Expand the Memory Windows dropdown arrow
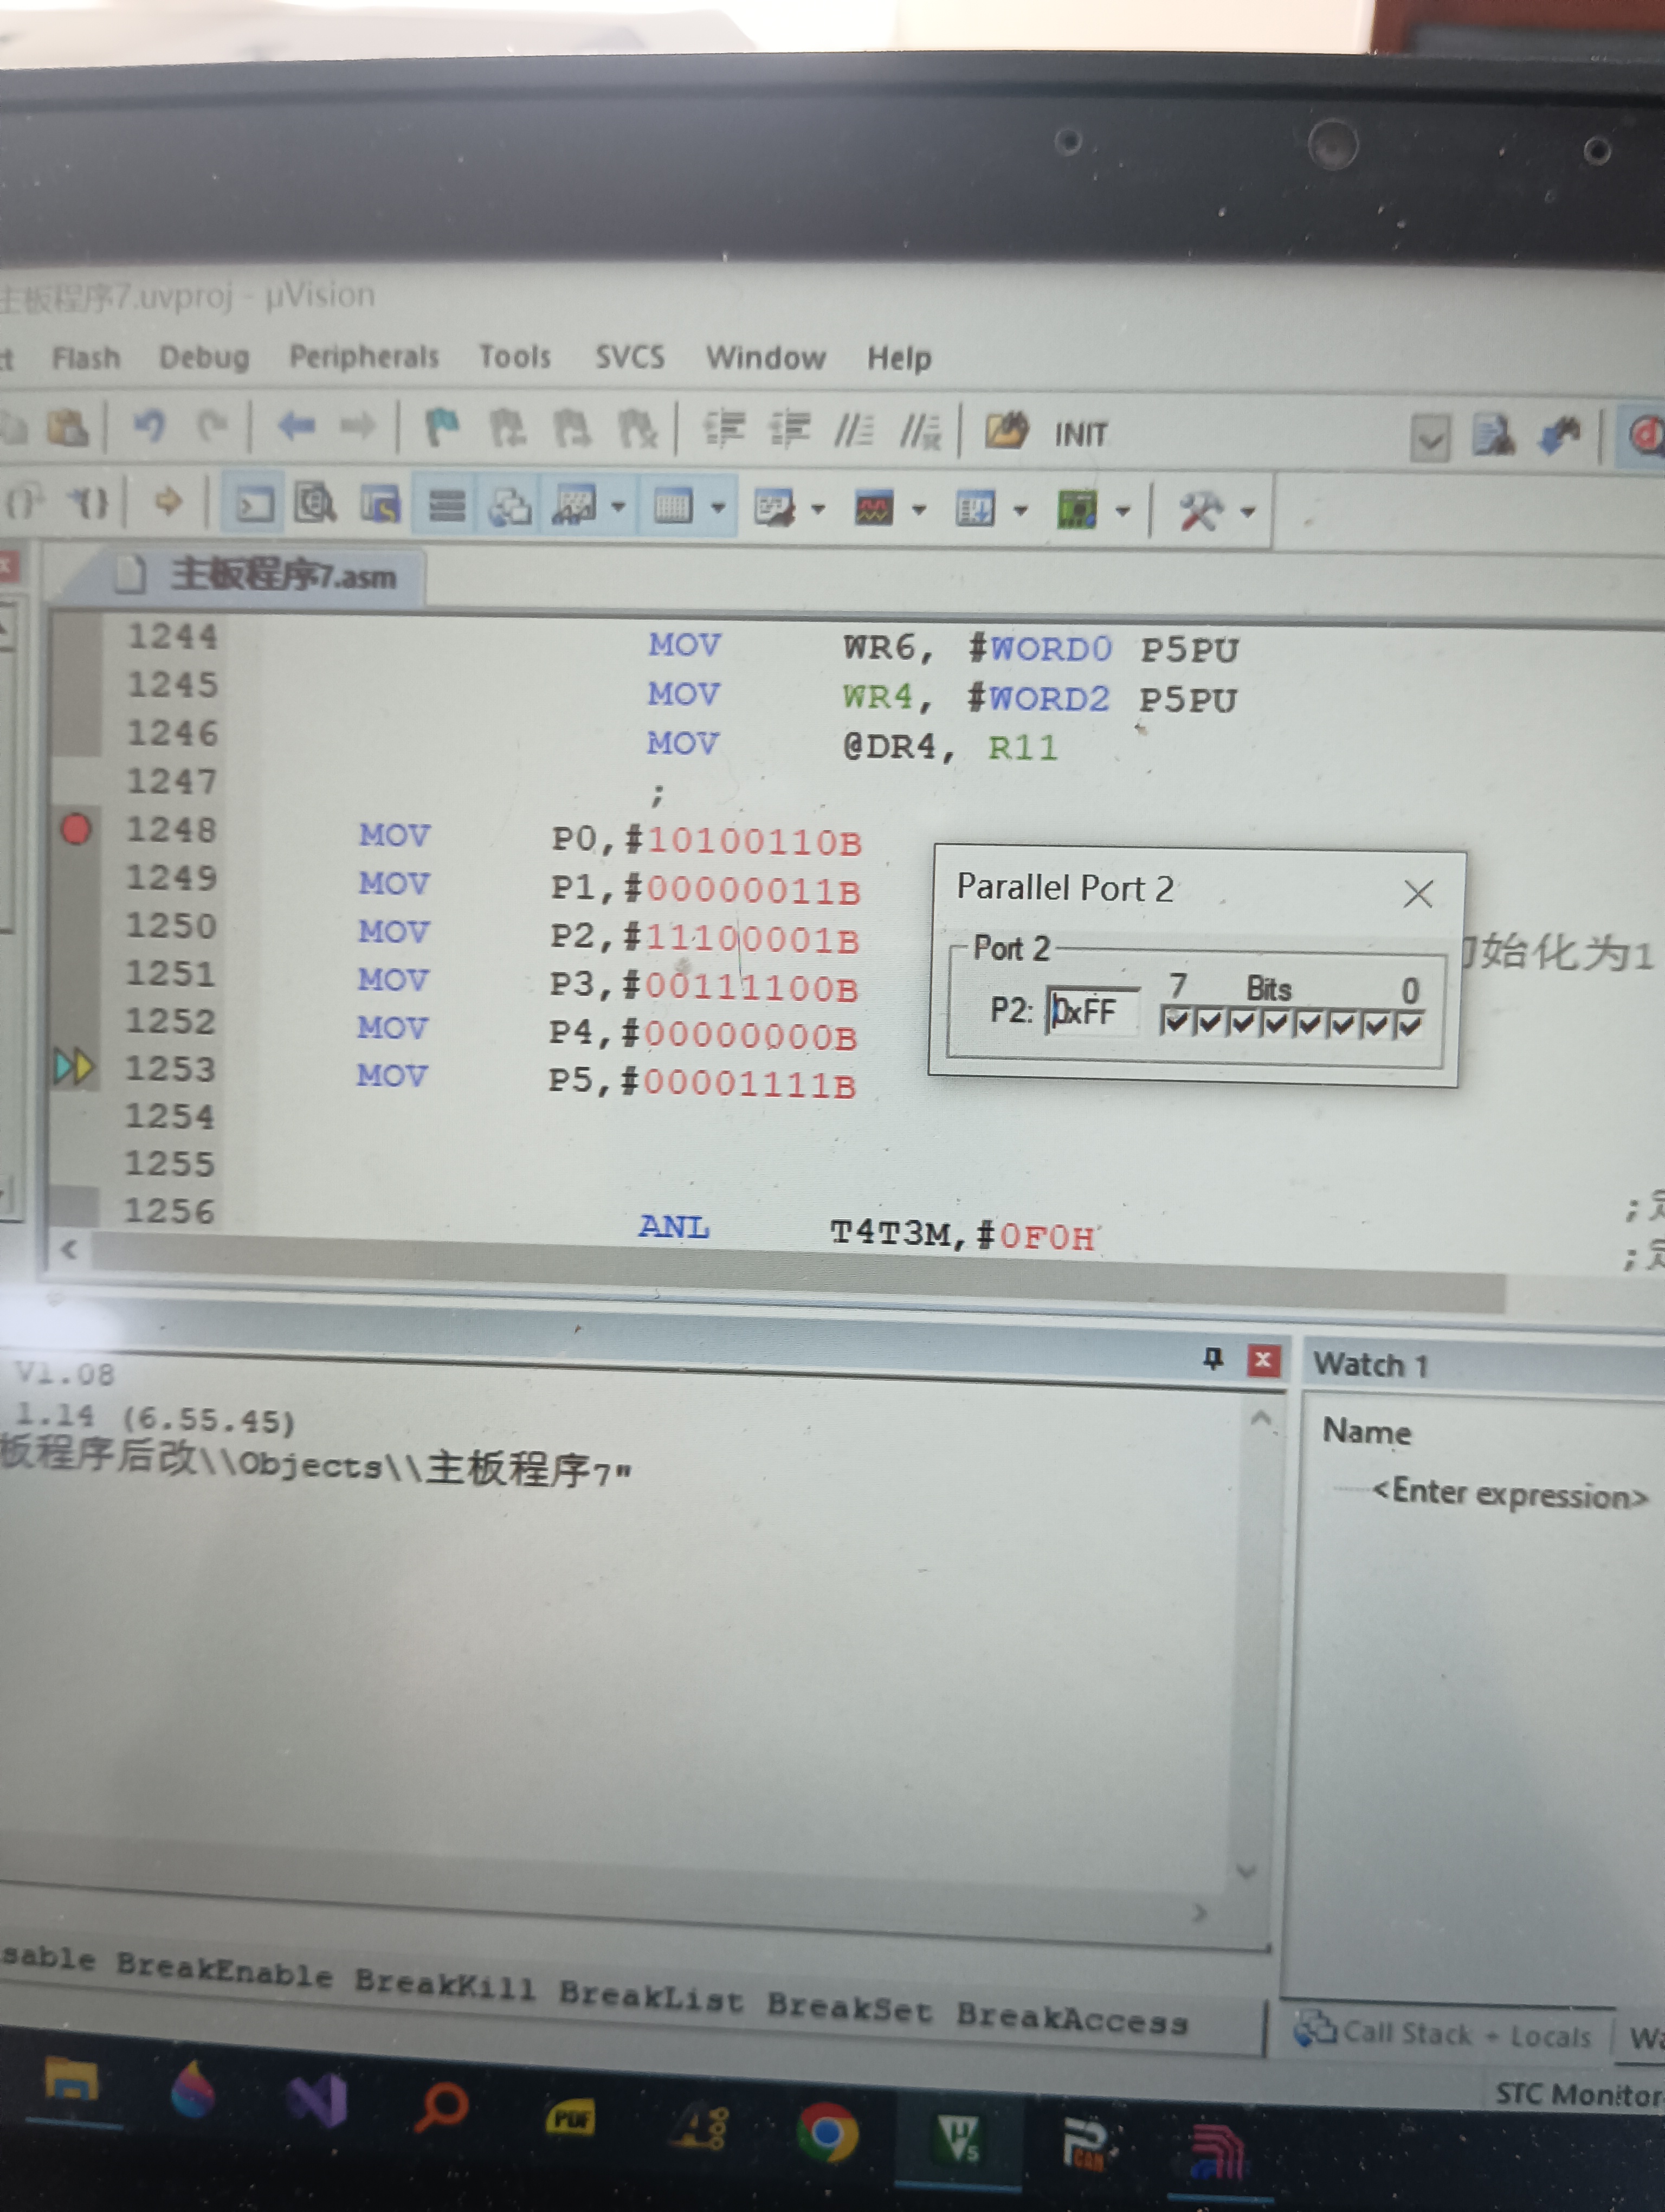1665x2212 pixels. coord(718,508)
